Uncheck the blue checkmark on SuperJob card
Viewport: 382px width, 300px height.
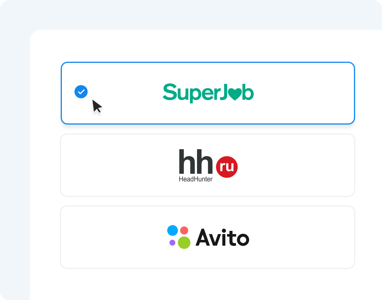[81, 92]
